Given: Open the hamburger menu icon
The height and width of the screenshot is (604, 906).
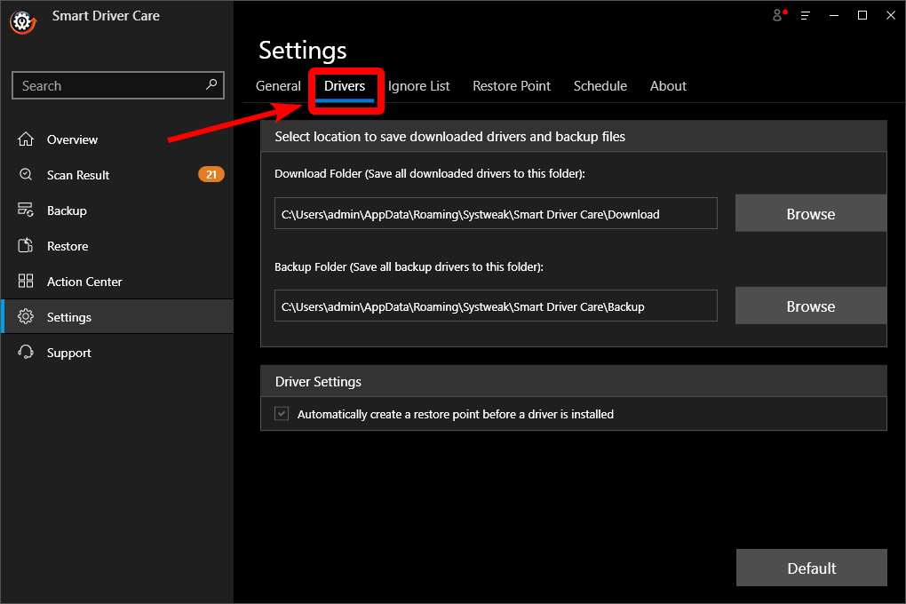Looking at the screenshot, I should coord(806,16).
